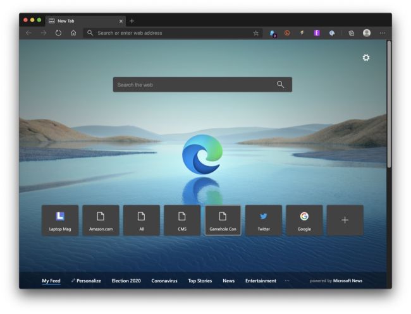Add a new quick link tile
The image size is (411, 314).
pyautogui.click(x=345, y=220)
